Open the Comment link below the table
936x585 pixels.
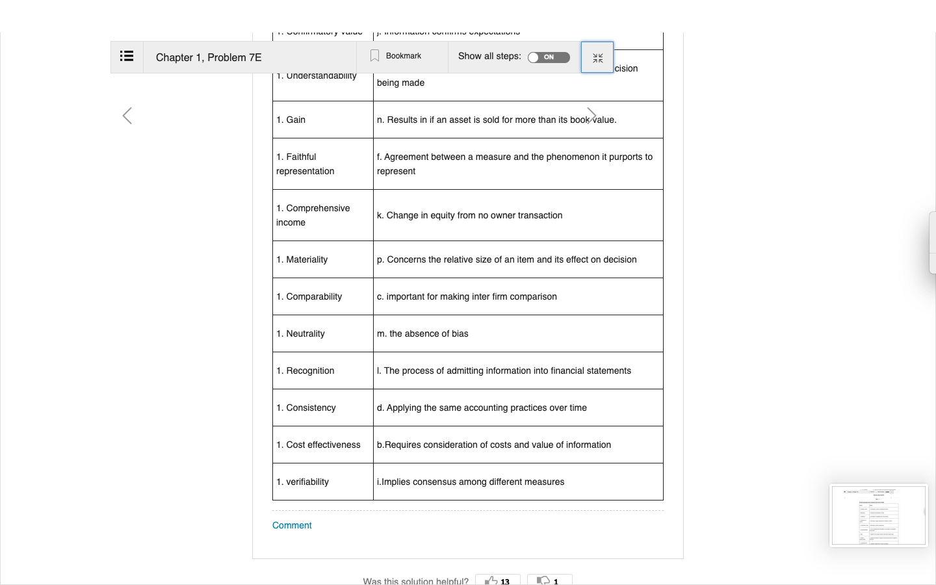(292, 525)
